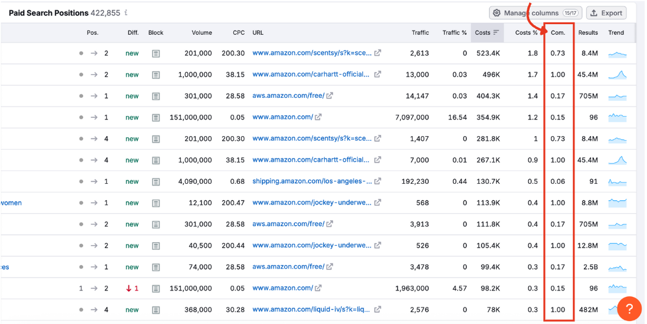Image resolution: width=647 pixels, height=324 pixels.
Task: Open external link icon in 7,097,000 traffic row
Action: (318, 117)
